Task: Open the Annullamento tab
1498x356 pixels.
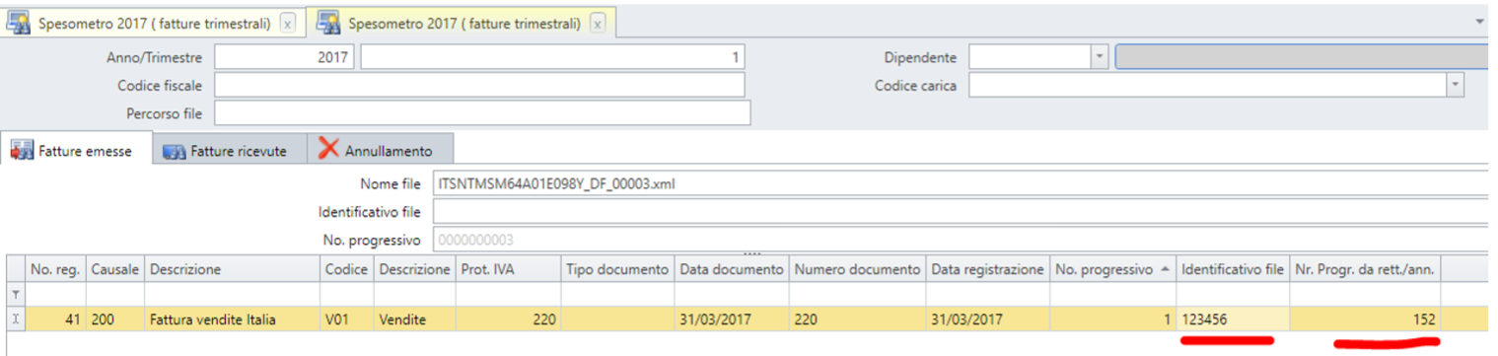Action: pyautogui.click(x=380, y=151)
